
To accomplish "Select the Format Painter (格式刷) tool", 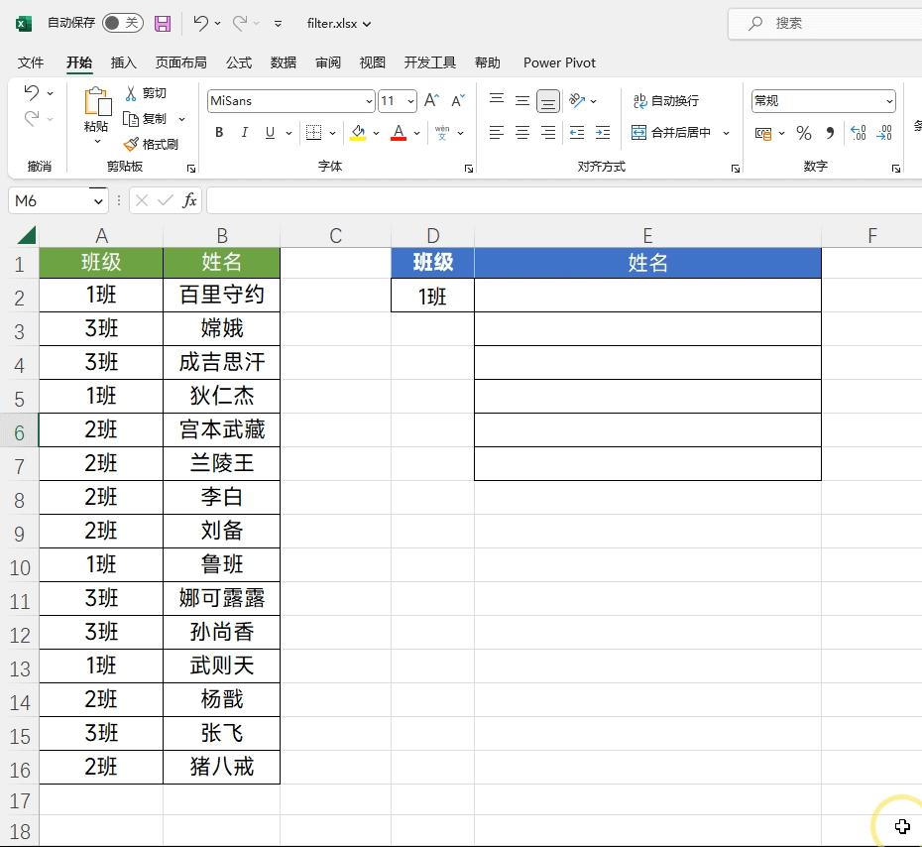I will 152,144.
